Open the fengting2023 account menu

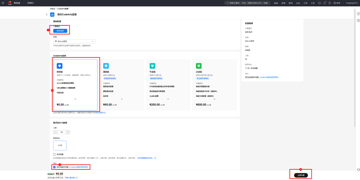click(x=352, y=3)
